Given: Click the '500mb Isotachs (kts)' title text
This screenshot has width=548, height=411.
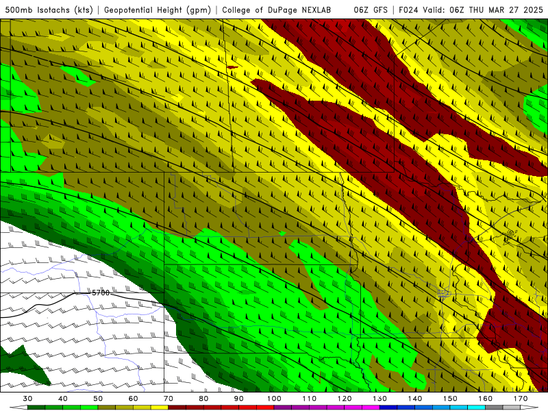Looking at the screenshot, I should point(49,10).
